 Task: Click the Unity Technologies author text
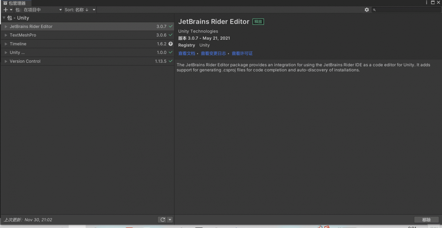(198, 31)
